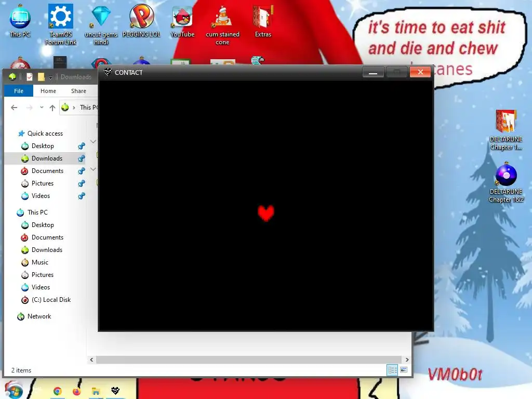Open Chrome from the taskbar
The image size is (532, 399).
point(58,391)
